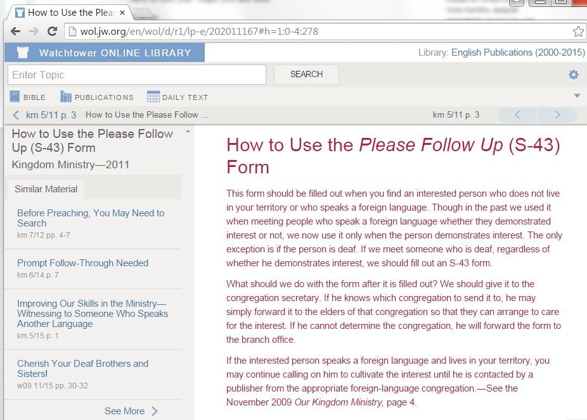587x420 pixels.
Task: Click the page indicator km 5/11 p. 3 on right
Action: pos(456,114)
